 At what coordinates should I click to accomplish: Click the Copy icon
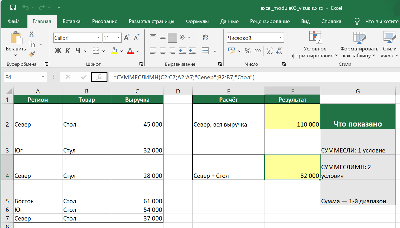[31, 44]
